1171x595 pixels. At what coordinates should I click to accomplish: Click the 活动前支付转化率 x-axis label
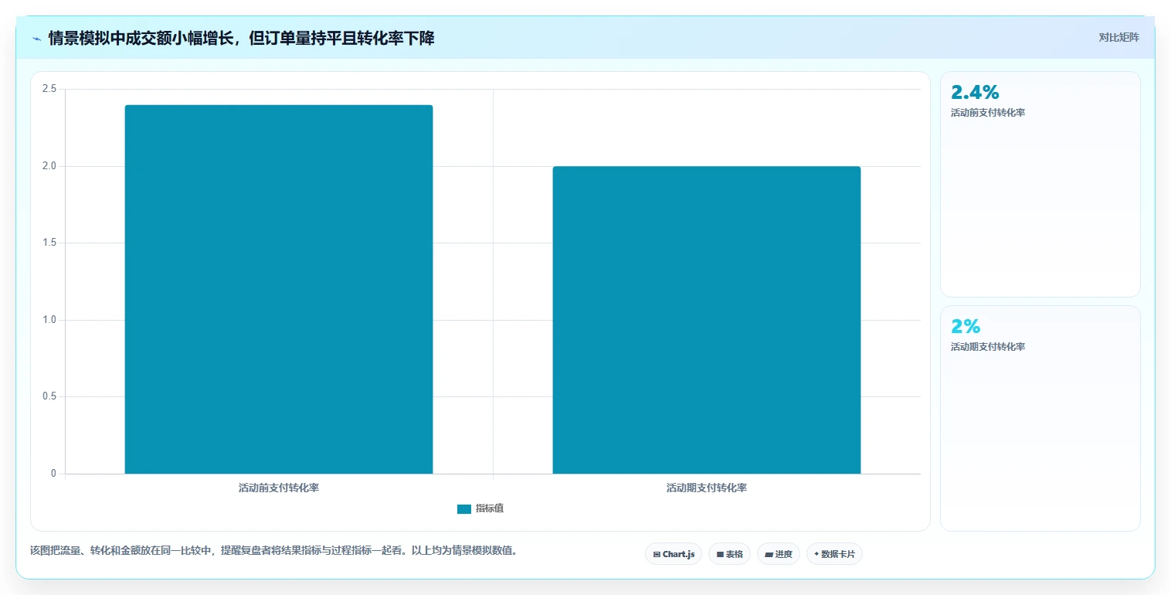pyautogui.click(x=279, y=488)
